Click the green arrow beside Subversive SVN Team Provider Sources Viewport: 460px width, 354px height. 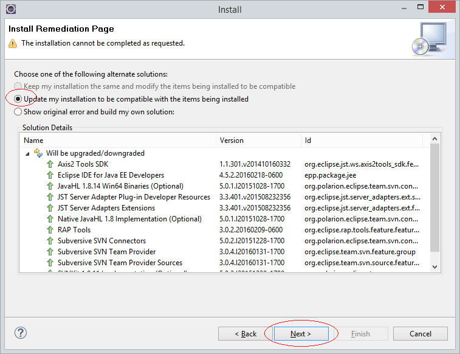(x=50, y=263)
